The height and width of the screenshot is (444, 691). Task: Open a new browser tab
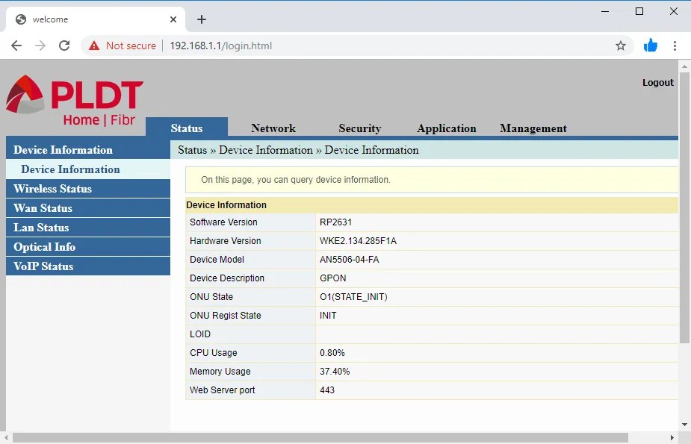tap(201, 19)
